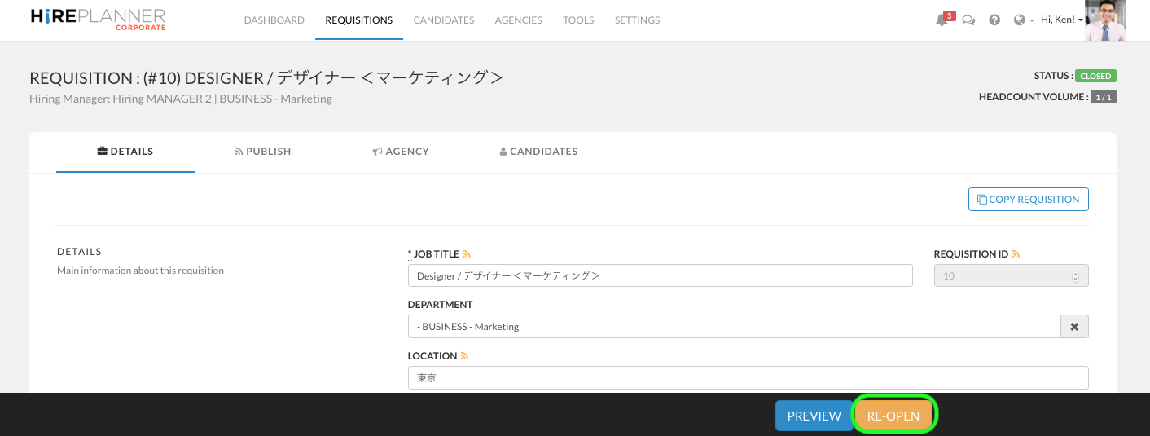The image size is (1150, 436).
Task: Click the help question mark icon
Action: [994, 20]
